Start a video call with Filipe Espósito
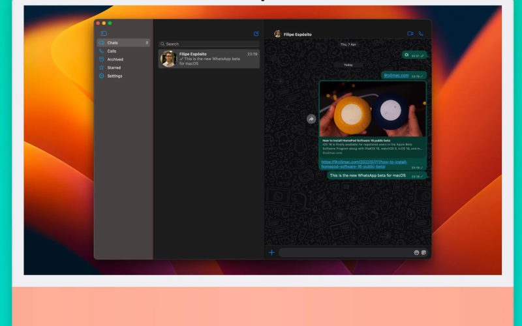522x326 pixels. tap(410, 34)
